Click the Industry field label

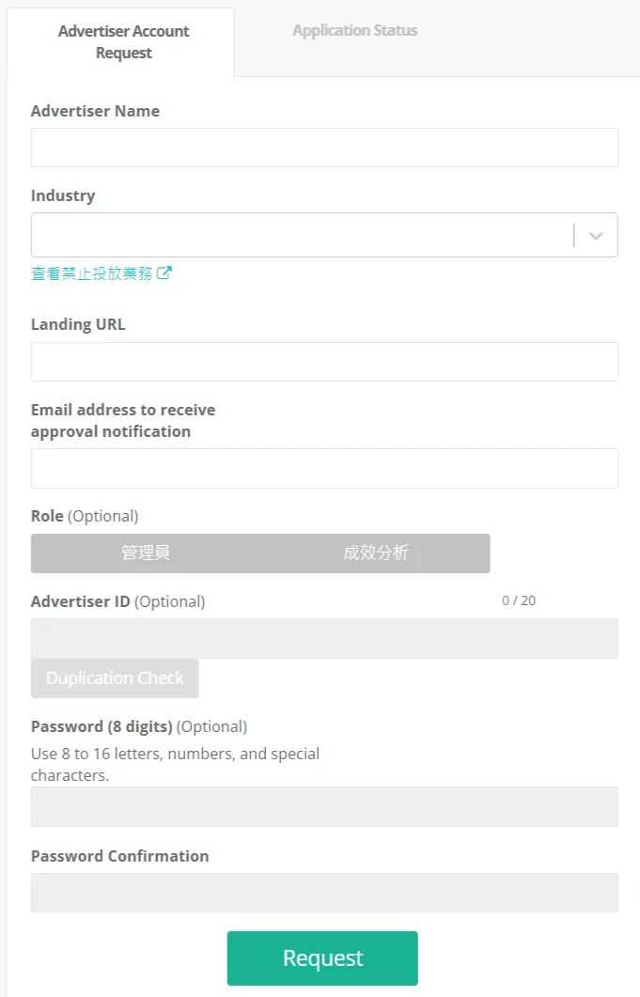(x=63, y=195)
